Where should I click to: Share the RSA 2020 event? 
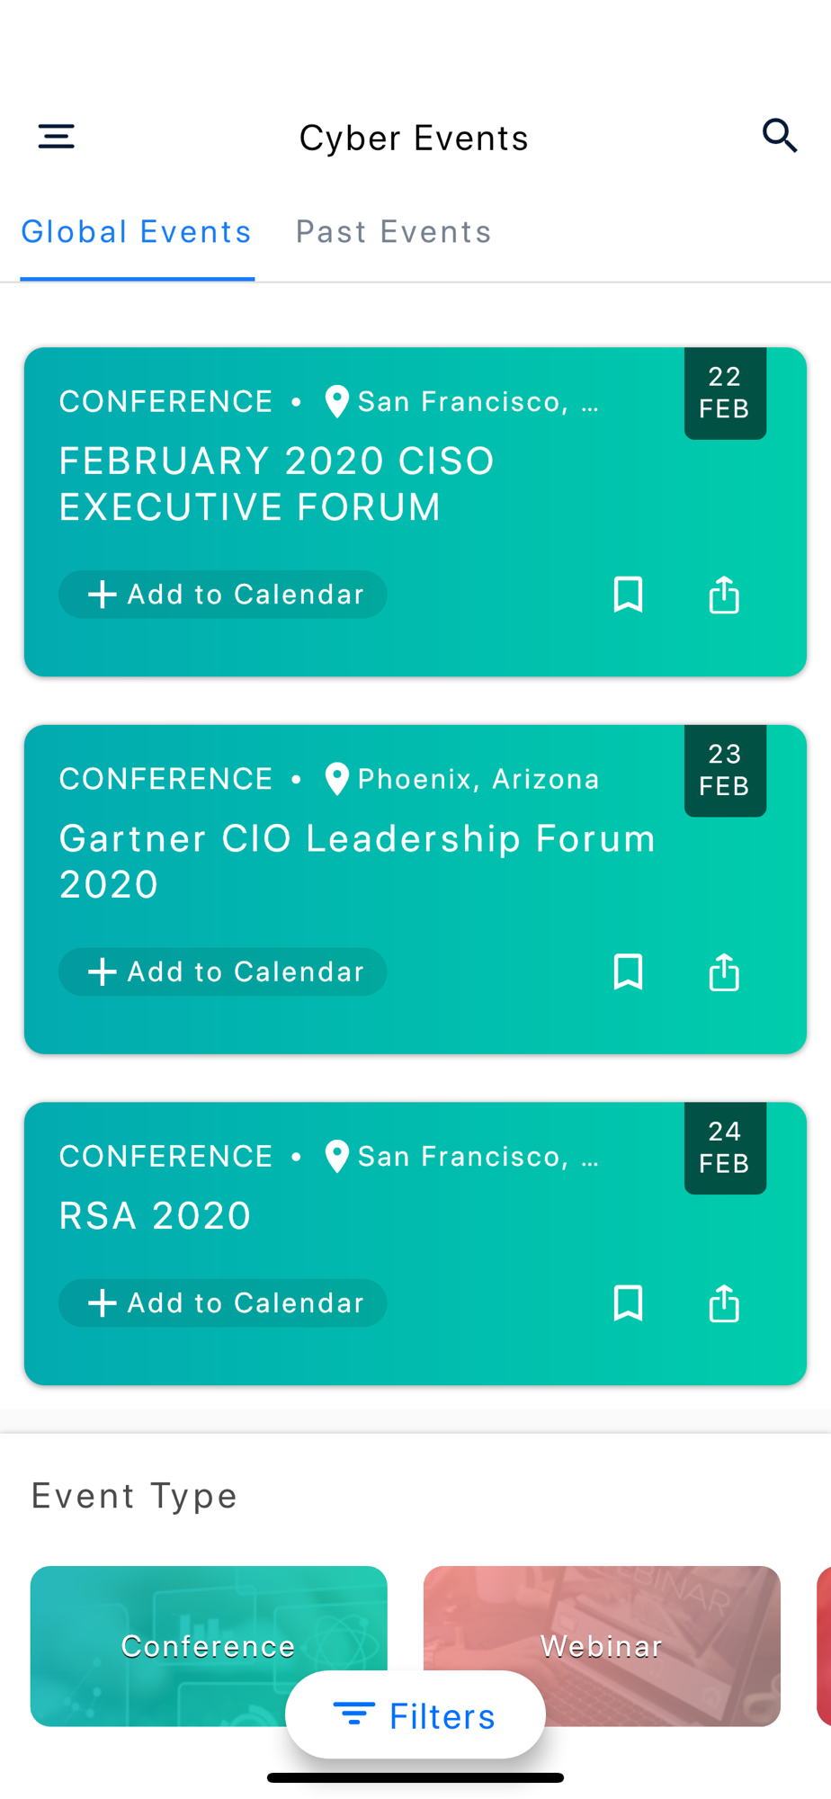(x=724, y=1303)
